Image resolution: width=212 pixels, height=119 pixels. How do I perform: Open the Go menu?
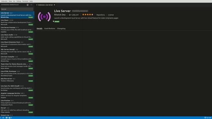point(14,1)
